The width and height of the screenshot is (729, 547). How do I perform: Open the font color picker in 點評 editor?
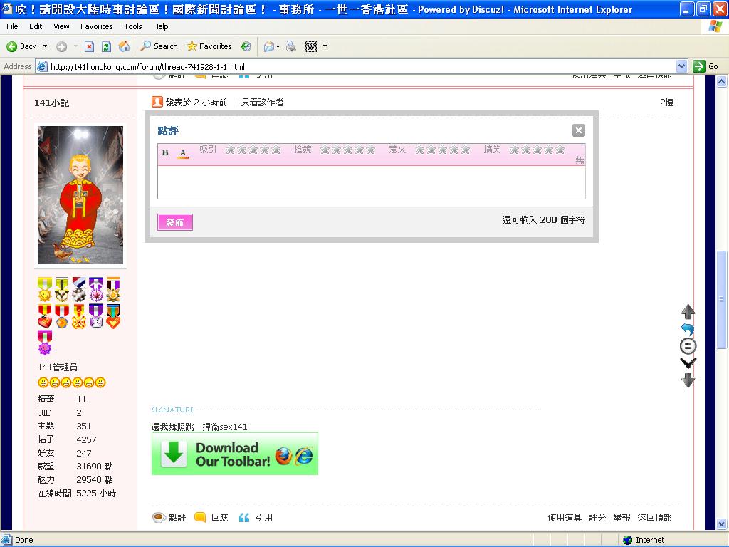[183, 152]
